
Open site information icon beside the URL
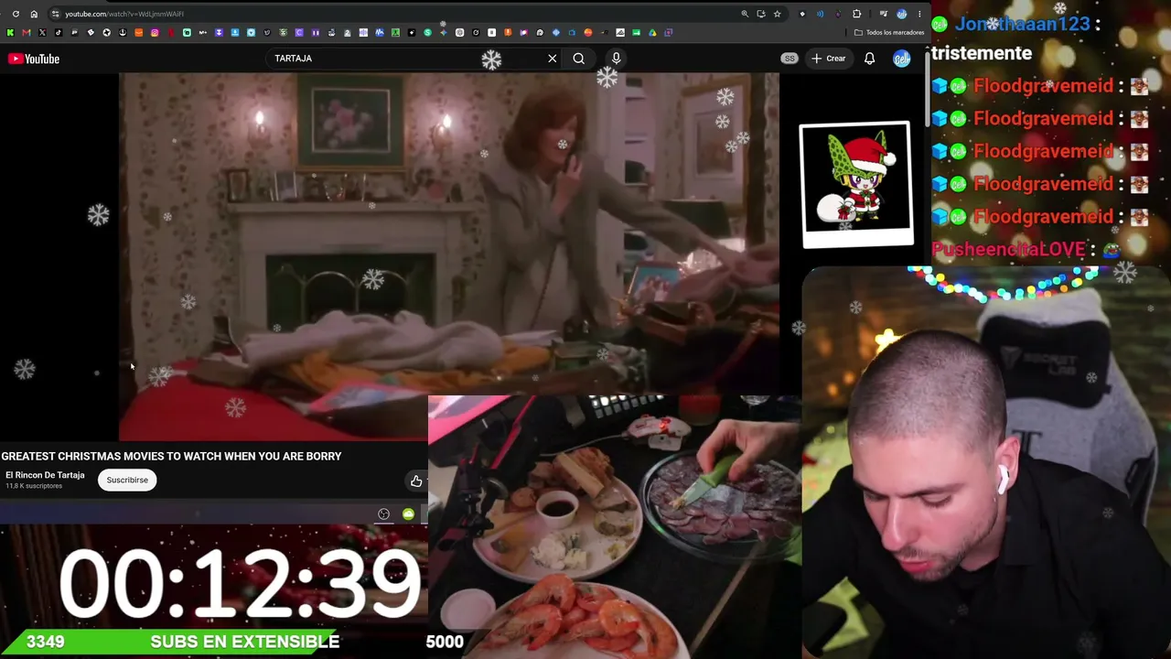tap(55, 14)
